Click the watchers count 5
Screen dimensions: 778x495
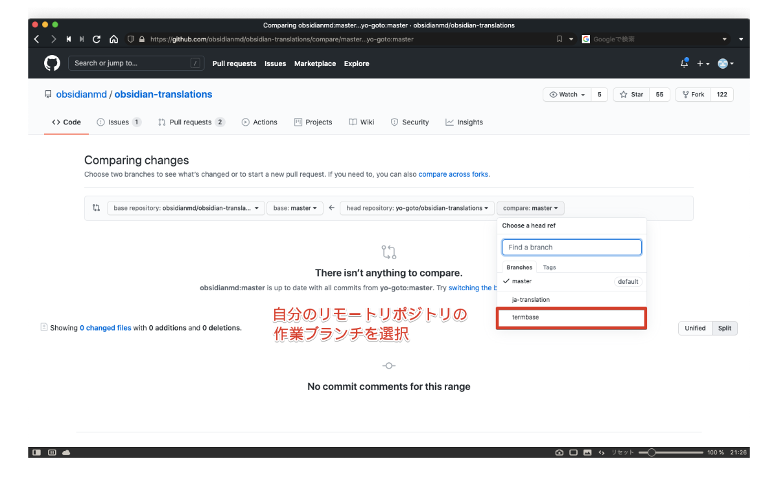tap(599, 95)
